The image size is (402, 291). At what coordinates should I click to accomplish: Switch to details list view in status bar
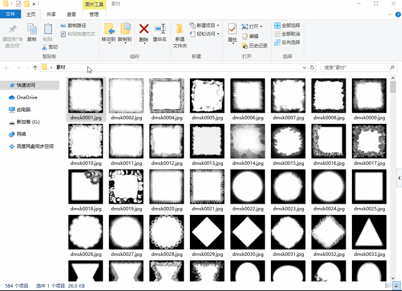(x=388, y=286)
